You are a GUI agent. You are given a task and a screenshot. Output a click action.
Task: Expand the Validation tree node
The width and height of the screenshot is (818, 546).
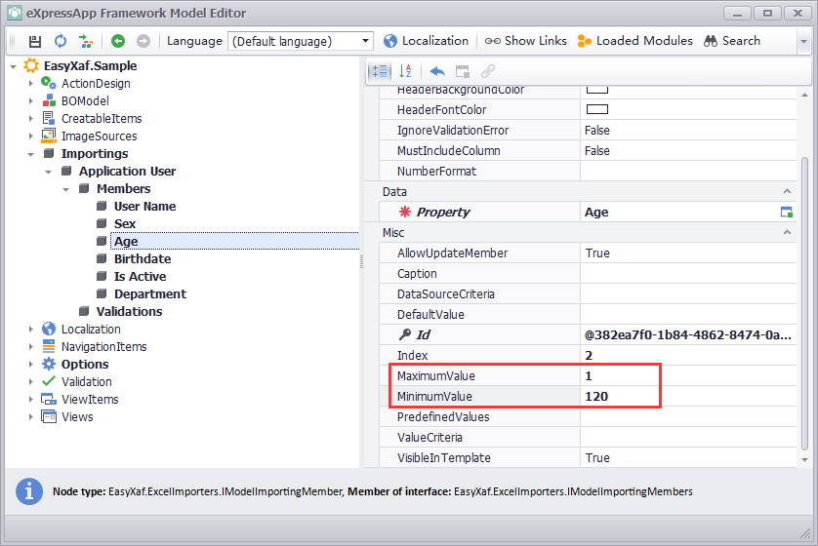(x=31, y=382)
